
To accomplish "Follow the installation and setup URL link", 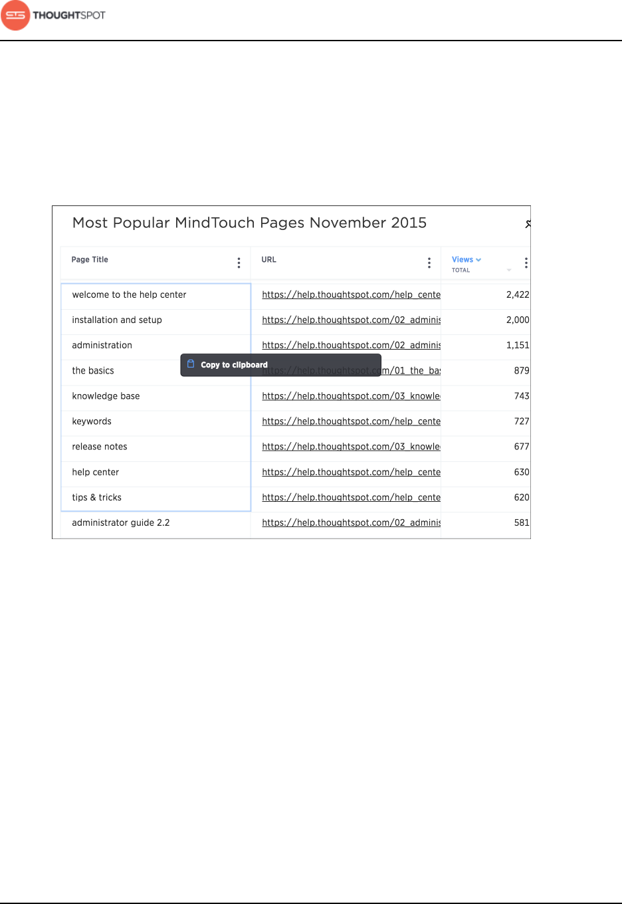I will [x=351, y=320].
